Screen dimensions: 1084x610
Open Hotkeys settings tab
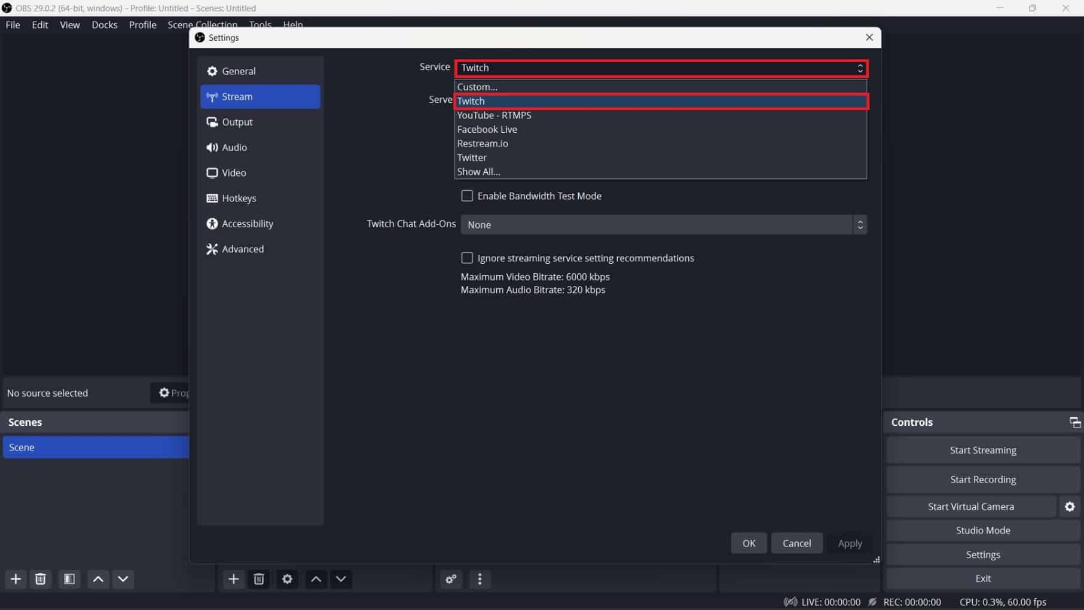pos(260,199)
